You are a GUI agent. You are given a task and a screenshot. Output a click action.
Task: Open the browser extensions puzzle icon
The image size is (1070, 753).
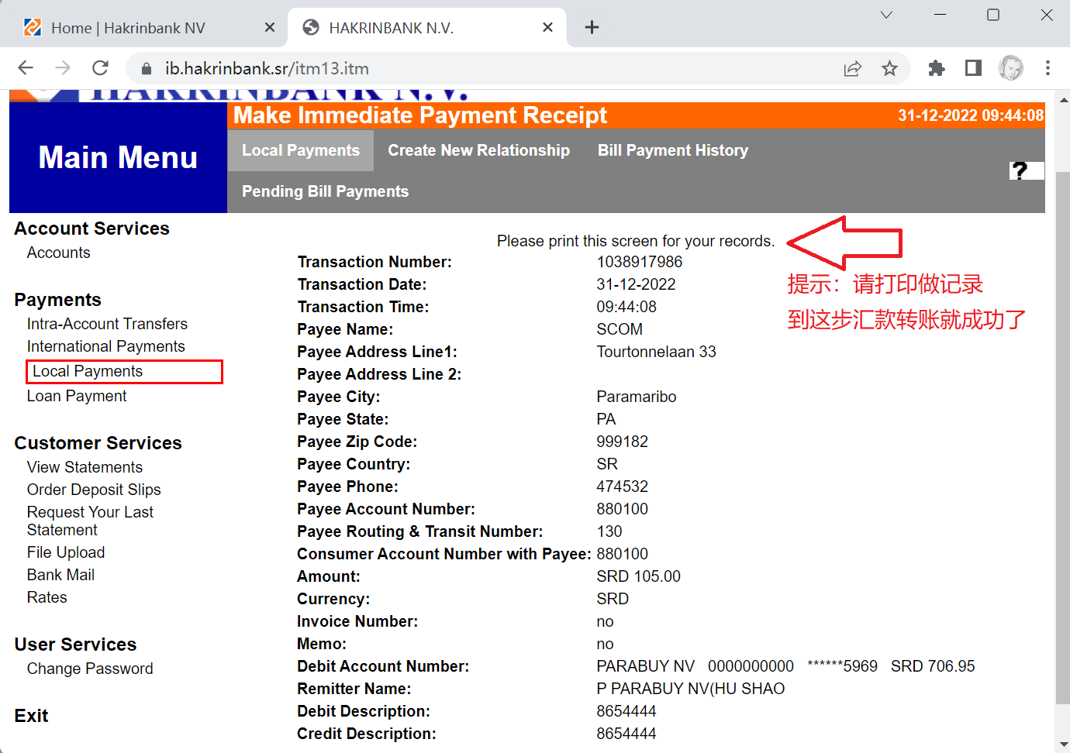936,68
